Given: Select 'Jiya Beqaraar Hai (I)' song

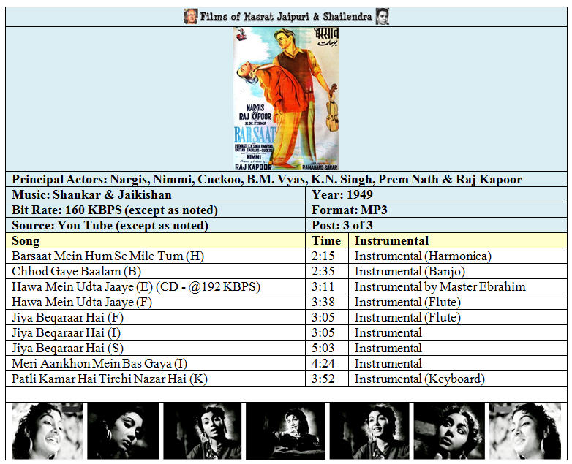Looking at the screenshot, I should (x=66, y=332).
